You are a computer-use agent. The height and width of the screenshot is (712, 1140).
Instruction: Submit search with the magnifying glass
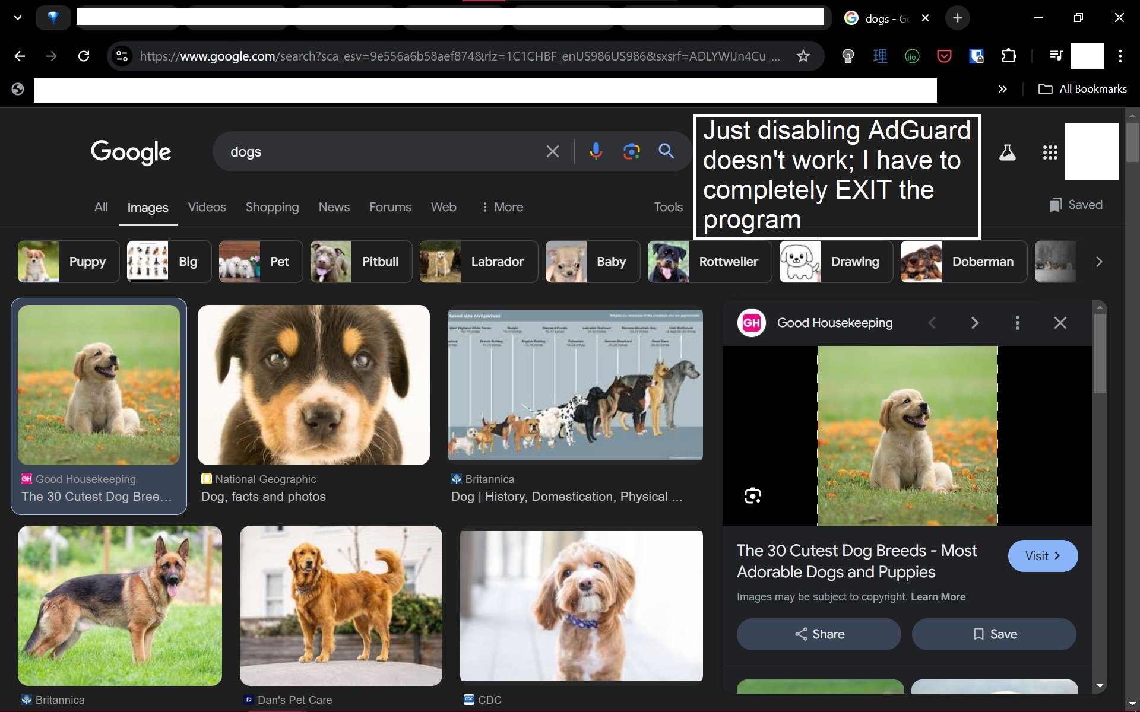tap(666, 152)
